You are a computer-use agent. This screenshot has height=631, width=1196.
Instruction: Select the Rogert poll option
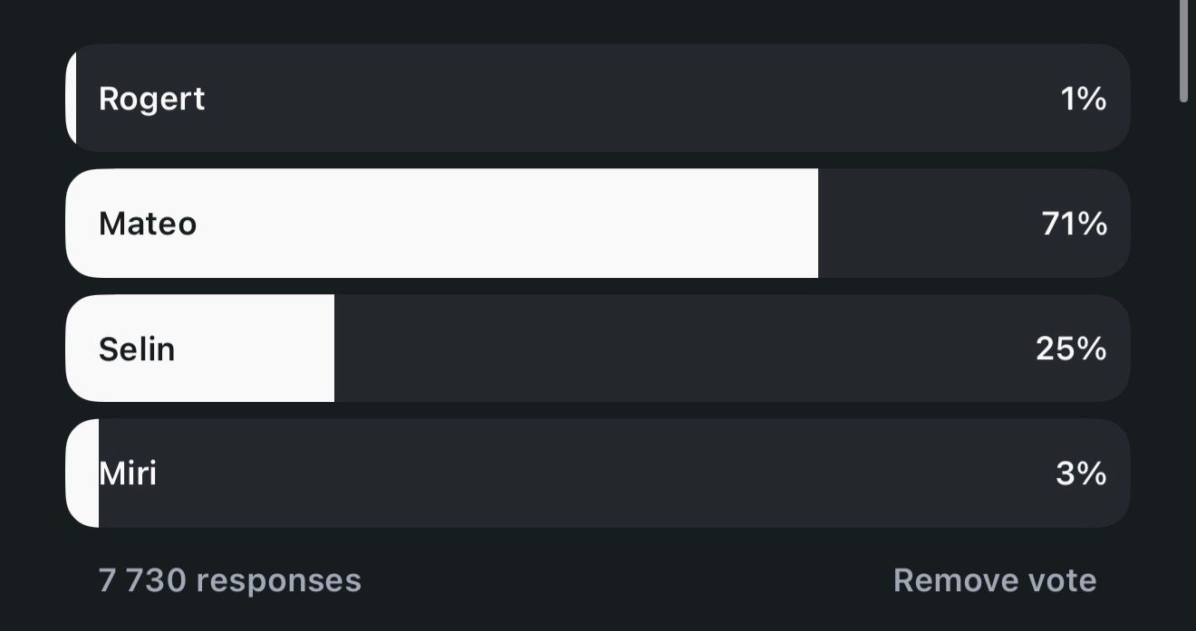(x=597, y=98)
